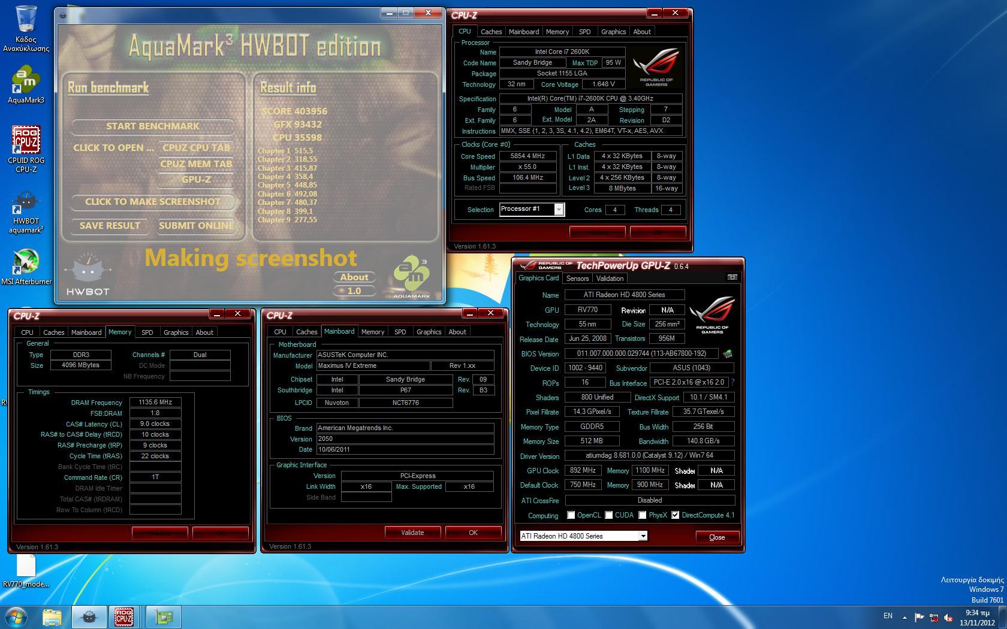Click CPUZ CPU TAB button
1007x629 pixels.
[196, 148]
